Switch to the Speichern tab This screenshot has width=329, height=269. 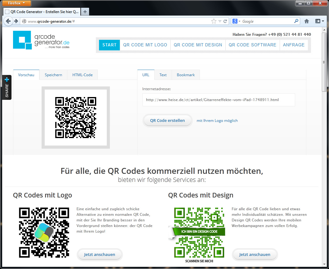[53, 75]
